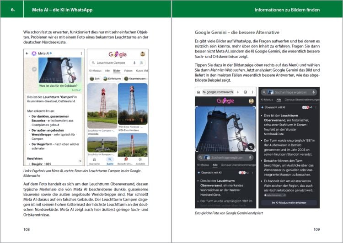
Task: Click the 'google.com/search' address bar
Action: (x=218, y=92)
